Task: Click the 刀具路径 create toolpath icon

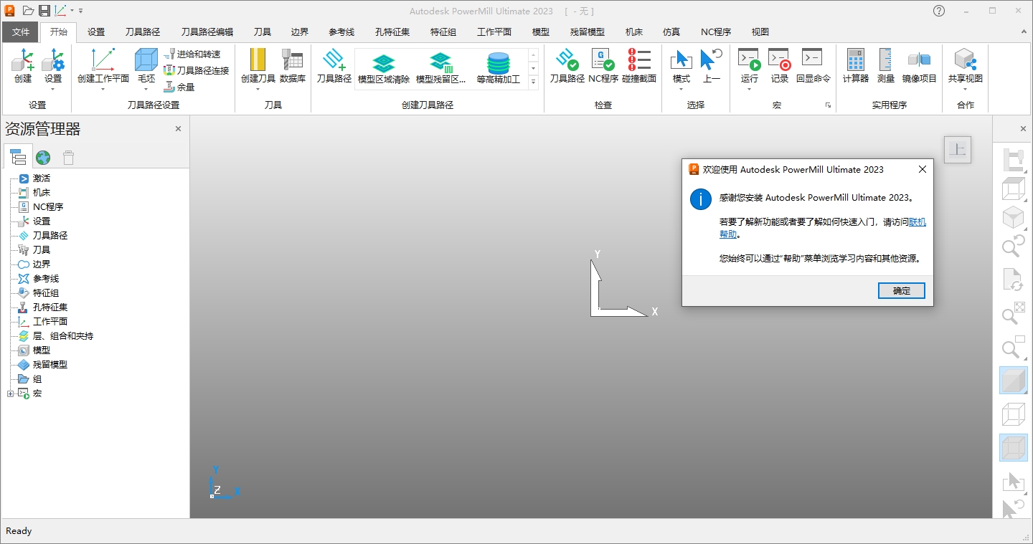Action: coord(334,66)
